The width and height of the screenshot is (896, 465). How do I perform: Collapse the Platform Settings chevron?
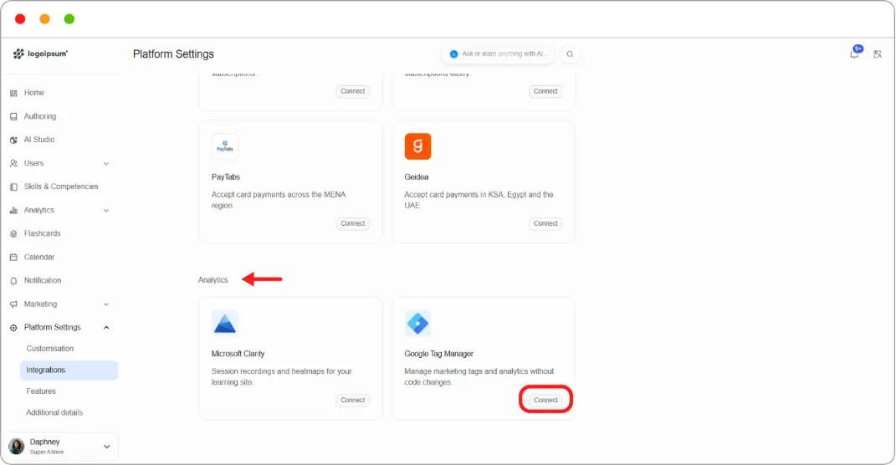tap(106, 327)
